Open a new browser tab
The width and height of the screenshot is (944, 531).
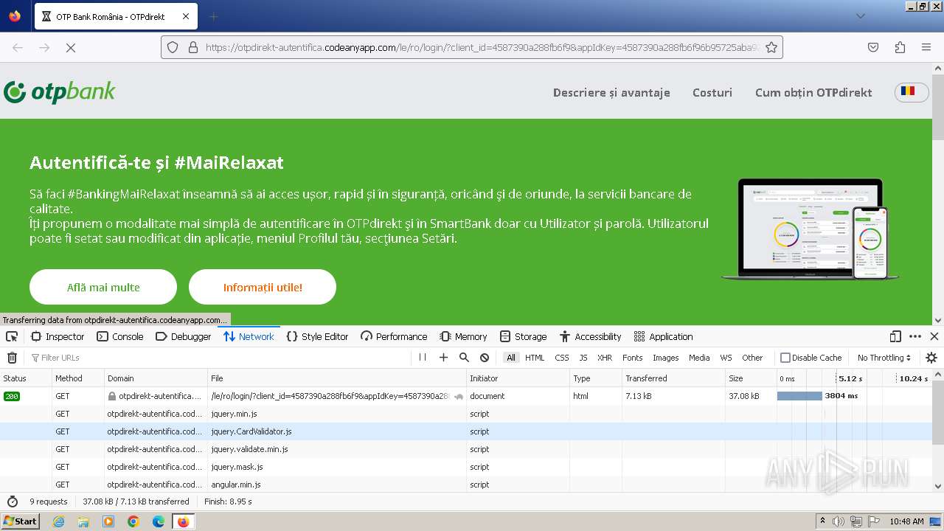tap(214, 16)
